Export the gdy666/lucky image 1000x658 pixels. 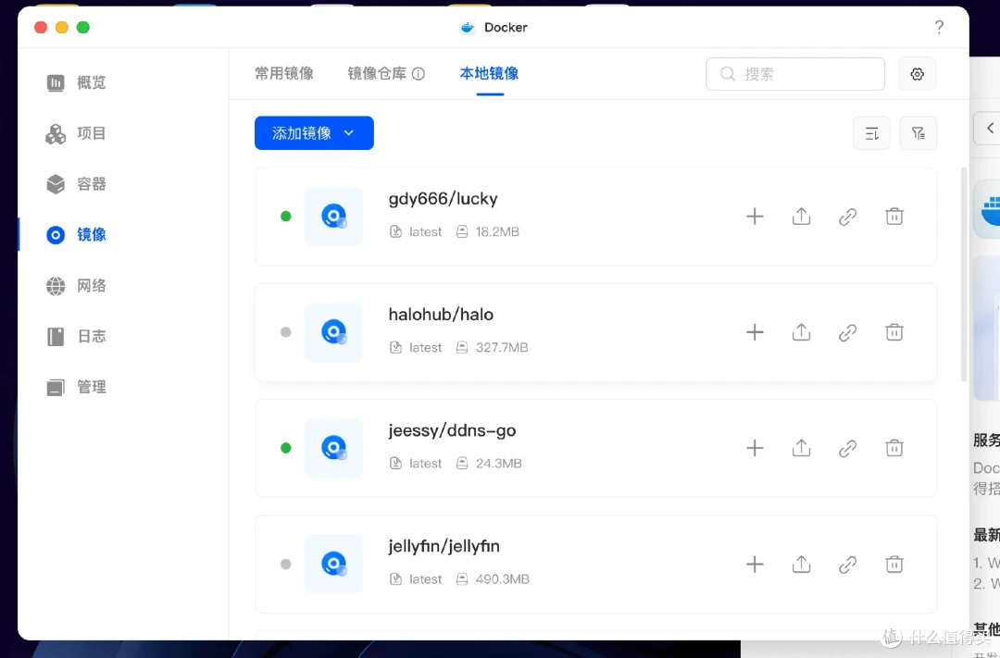(802, 217)
